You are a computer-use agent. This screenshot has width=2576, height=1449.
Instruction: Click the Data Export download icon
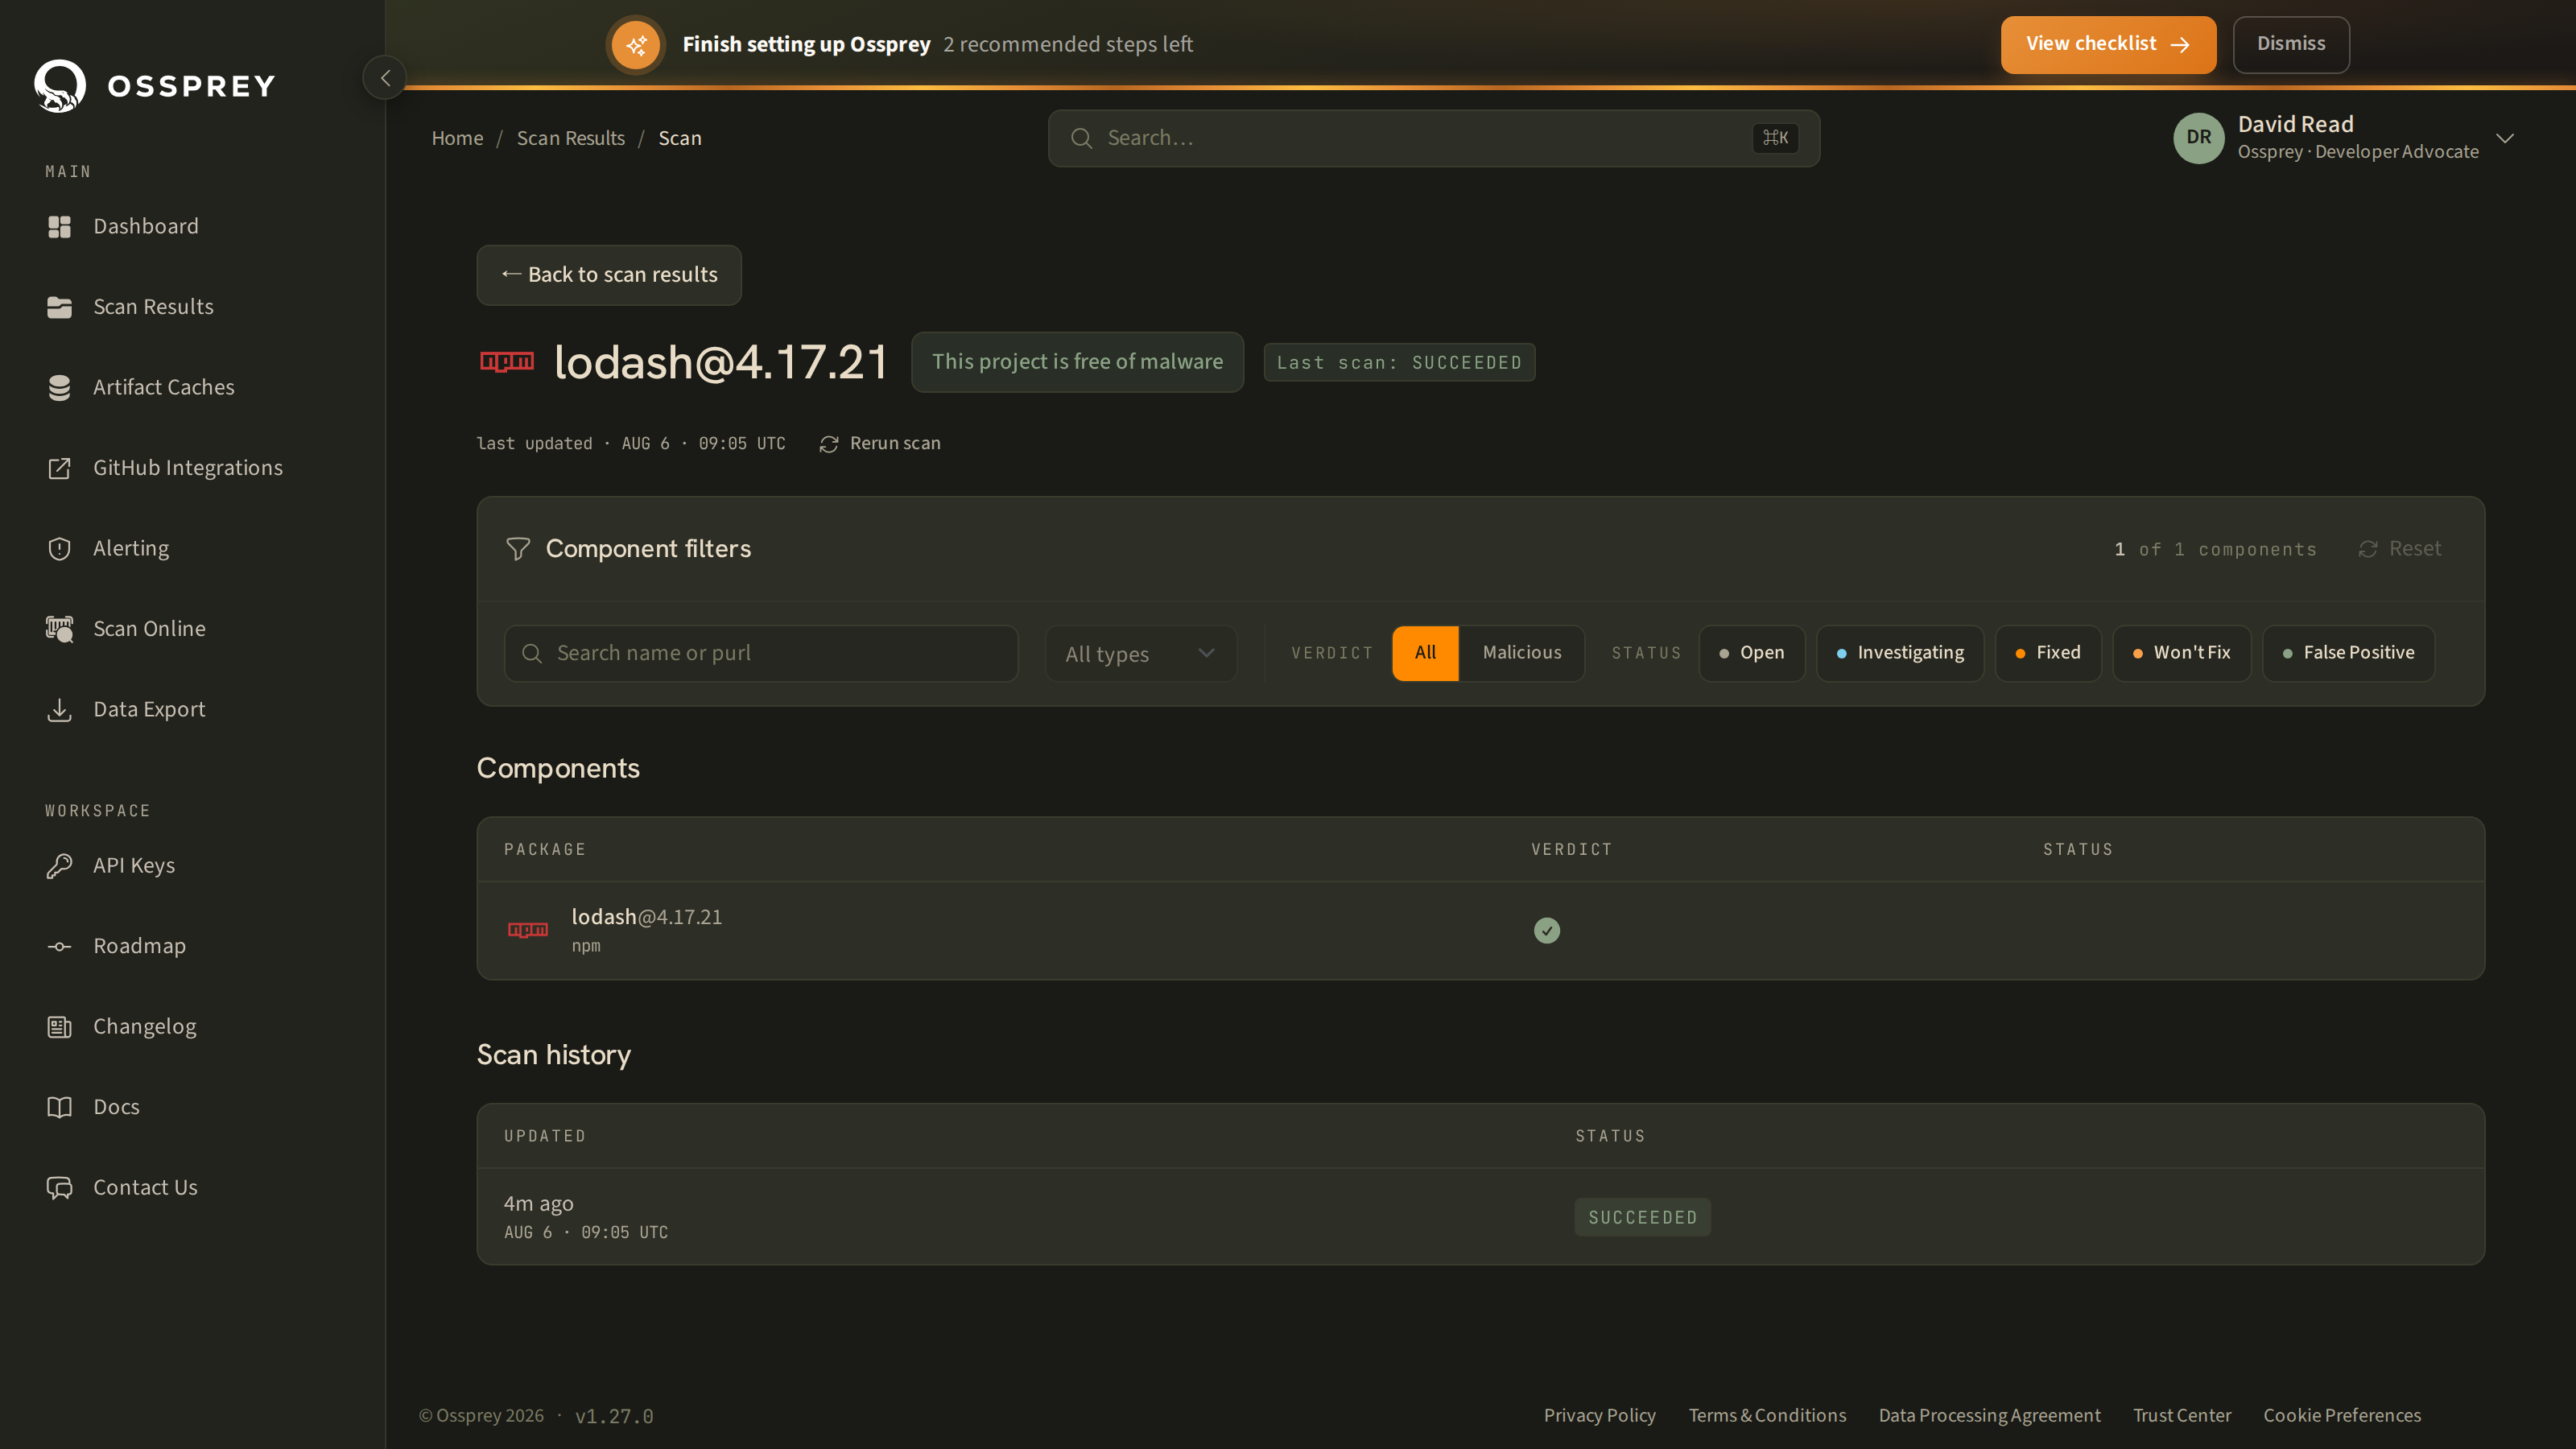point(59,710)
